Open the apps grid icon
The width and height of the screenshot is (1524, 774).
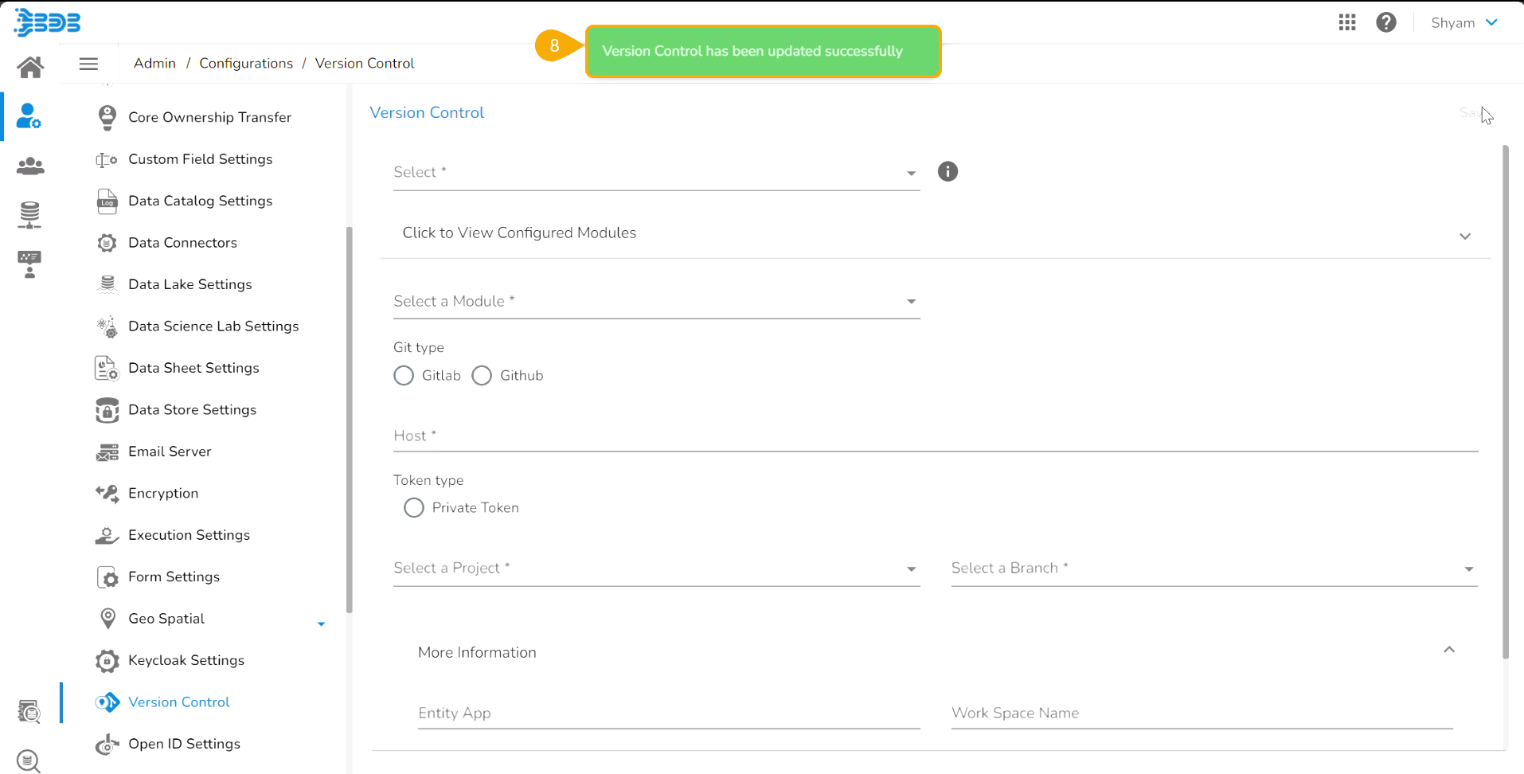pos(1346,22)
